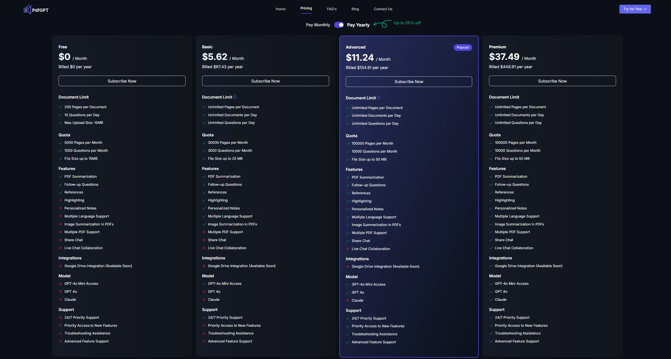Subscribe to the Basic plan

(265, 81)
